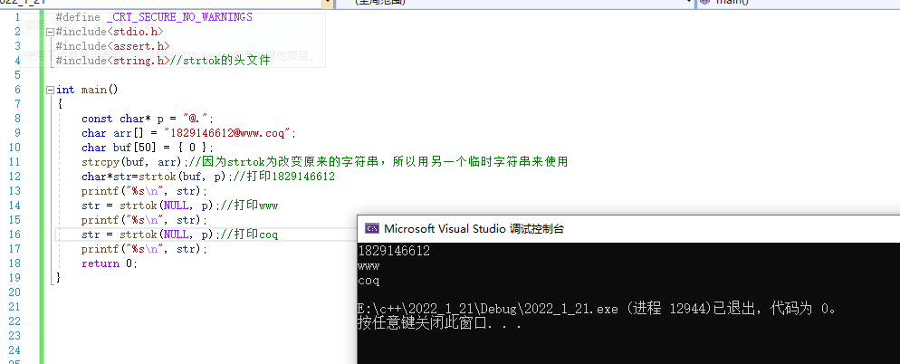900x364 pixels.
Task: Click the //打印1829146612 comment
Action: point(282,177)
